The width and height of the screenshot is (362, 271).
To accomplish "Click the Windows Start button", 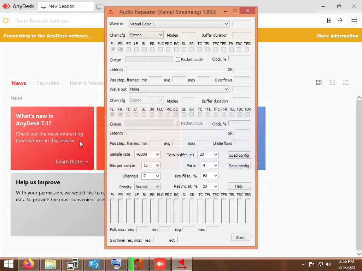I will coord(9,264).
